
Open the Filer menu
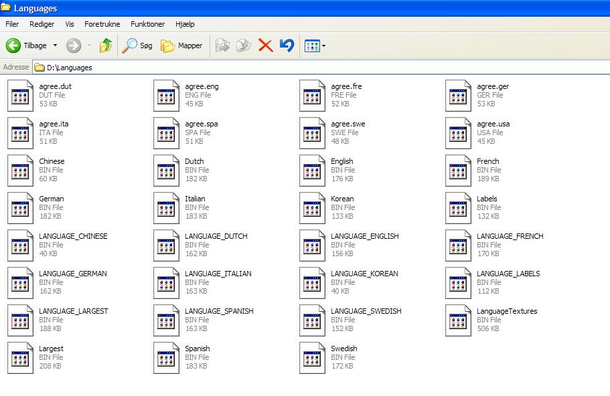pos(12,24)
